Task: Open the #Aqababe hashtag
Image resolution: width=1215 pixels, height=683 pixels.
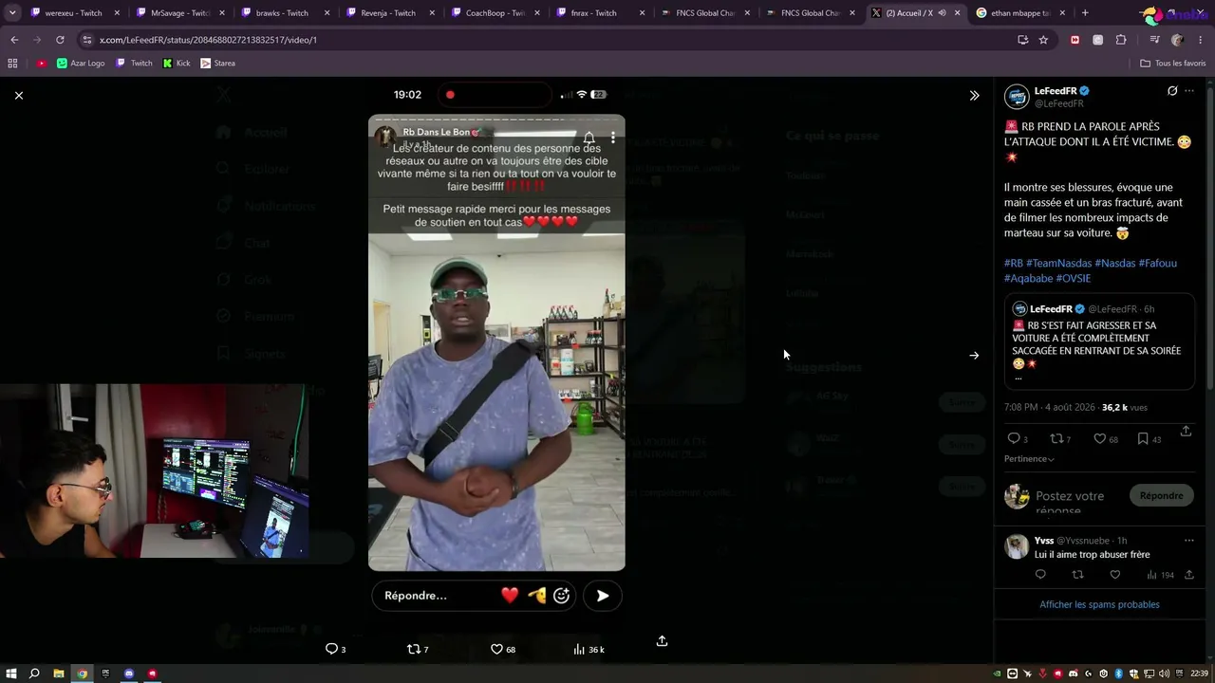Action: click(x=1029, y=278)
